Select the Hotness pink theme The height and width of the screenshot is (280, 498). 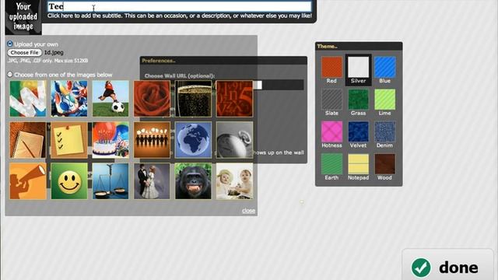click(331, 131)
